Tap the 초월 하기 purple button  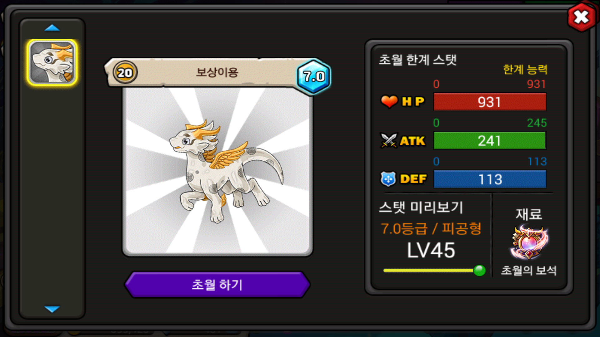coord(217,284)
